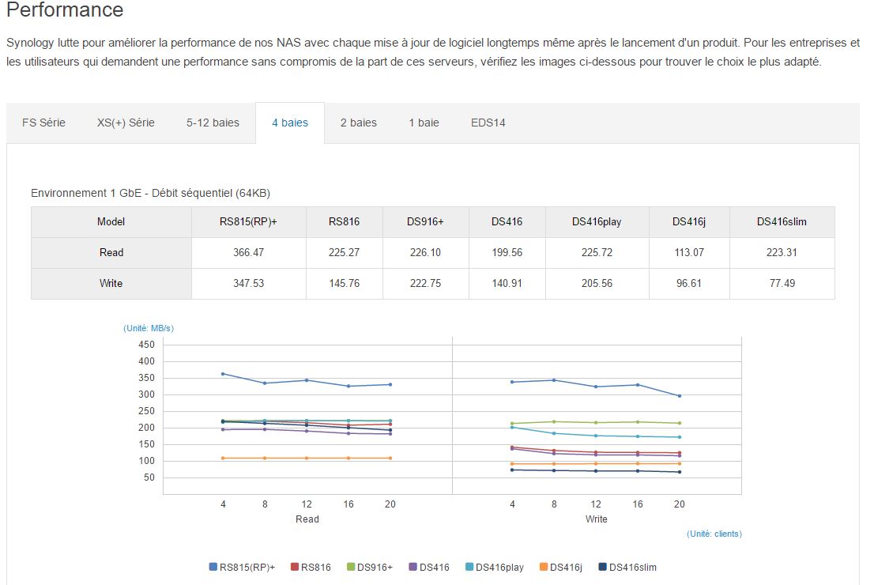Toggle RS815(RP)+ legend color swatch
The height and width of the screenshot is (585, 874).
click(213, 567)
